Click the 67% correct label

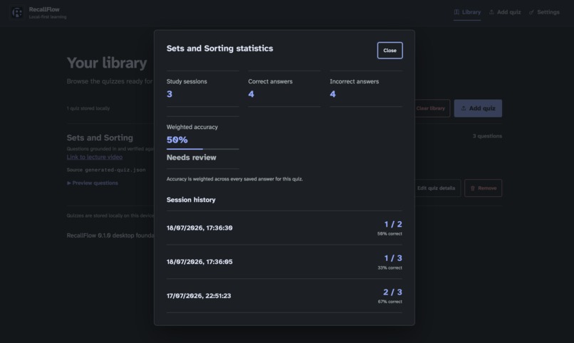390,302
